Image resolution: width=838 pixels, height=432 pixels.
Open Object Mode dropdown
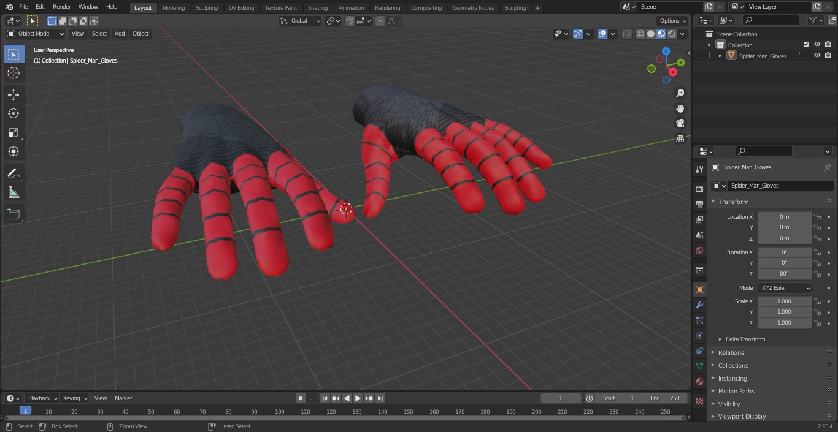(36, 34)
